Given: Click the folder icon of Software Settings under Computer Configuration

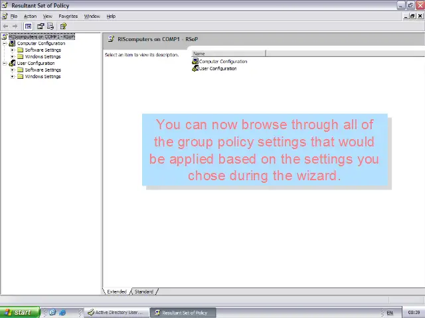Looking at the screenshot, I should (21, 50).
